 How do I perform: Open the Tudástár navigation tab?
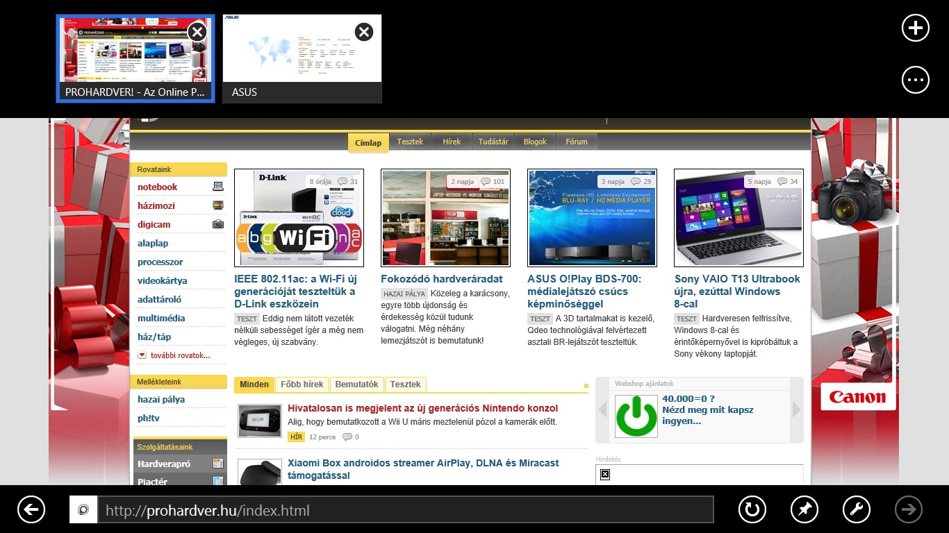[493, 142]
